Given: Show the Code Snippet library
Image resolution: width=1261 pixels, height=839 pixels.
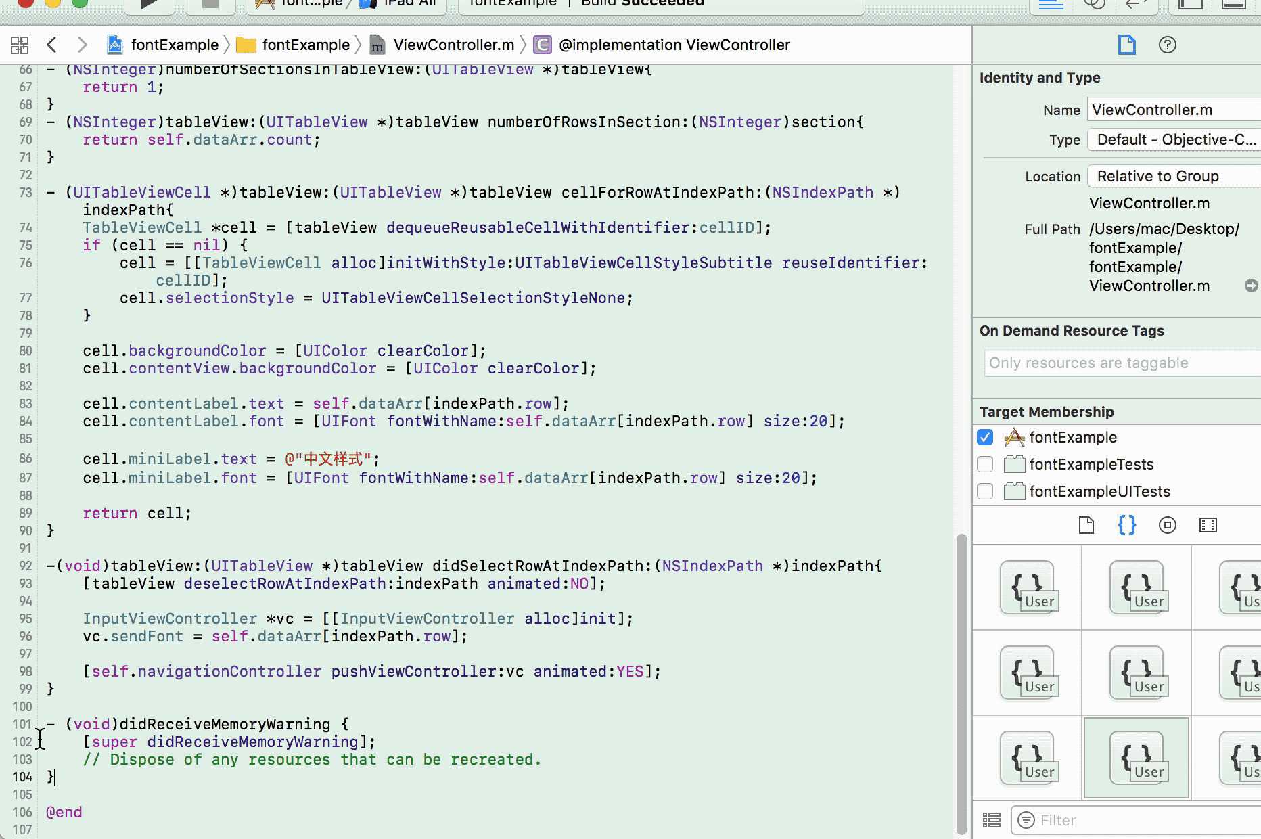Looking at the screenshot, I should (1126, 525).
